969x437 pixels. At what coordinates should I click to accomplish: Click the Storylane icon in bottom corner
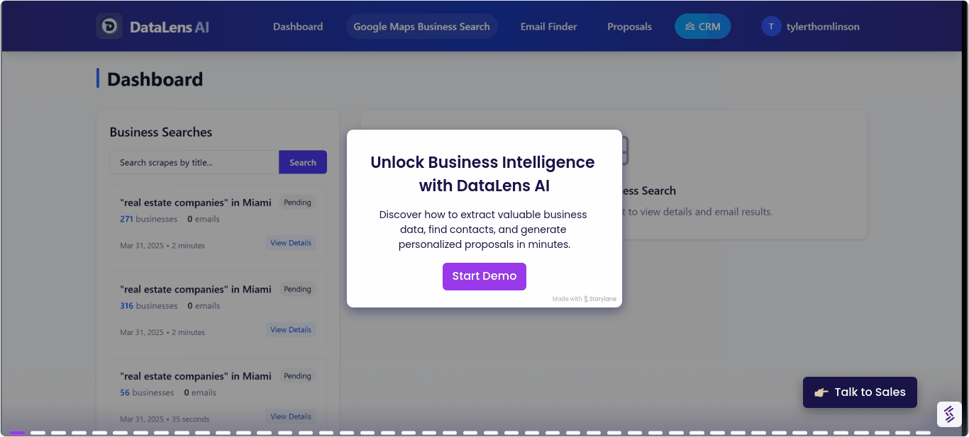[x=949, y=414]
